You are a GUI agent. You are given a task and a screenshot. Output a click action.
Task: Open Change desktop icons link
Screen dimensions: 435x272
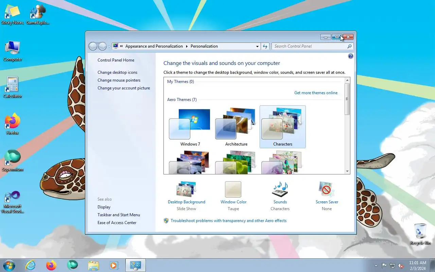pos(118,72)
